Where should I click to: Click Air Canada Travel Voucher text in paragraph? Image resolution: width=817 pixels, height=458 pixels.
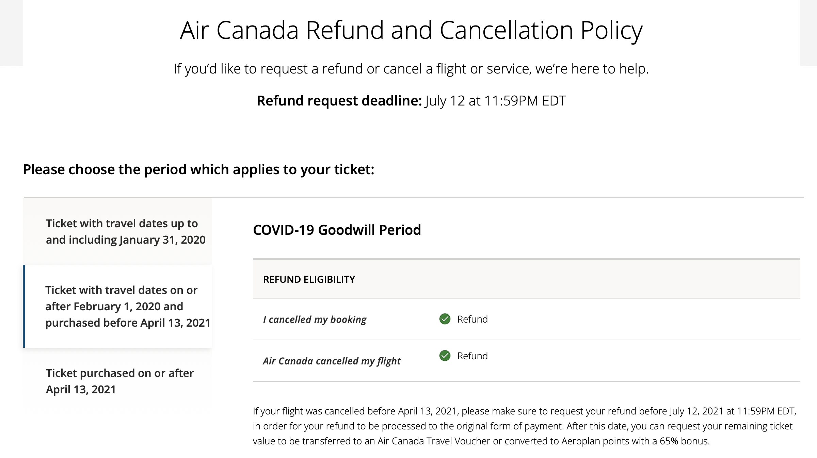[434, 441]
